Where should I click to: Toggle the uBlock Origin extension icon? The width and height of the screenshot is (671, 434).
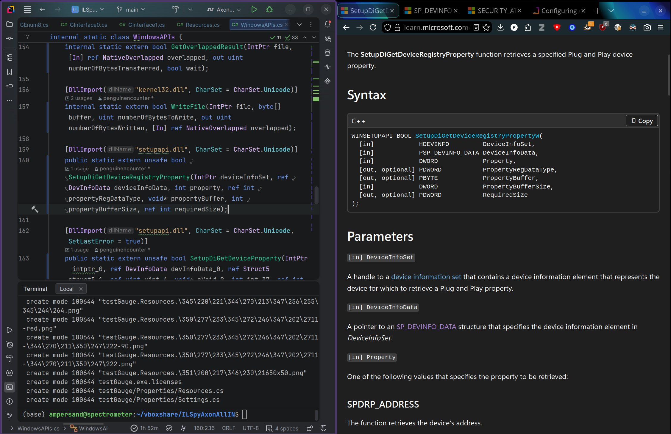pyautogui.click(x=603, y=27)
